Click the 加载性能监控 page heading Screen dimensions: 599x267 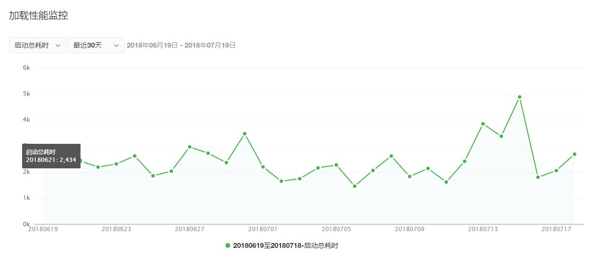tap(38, 16)
